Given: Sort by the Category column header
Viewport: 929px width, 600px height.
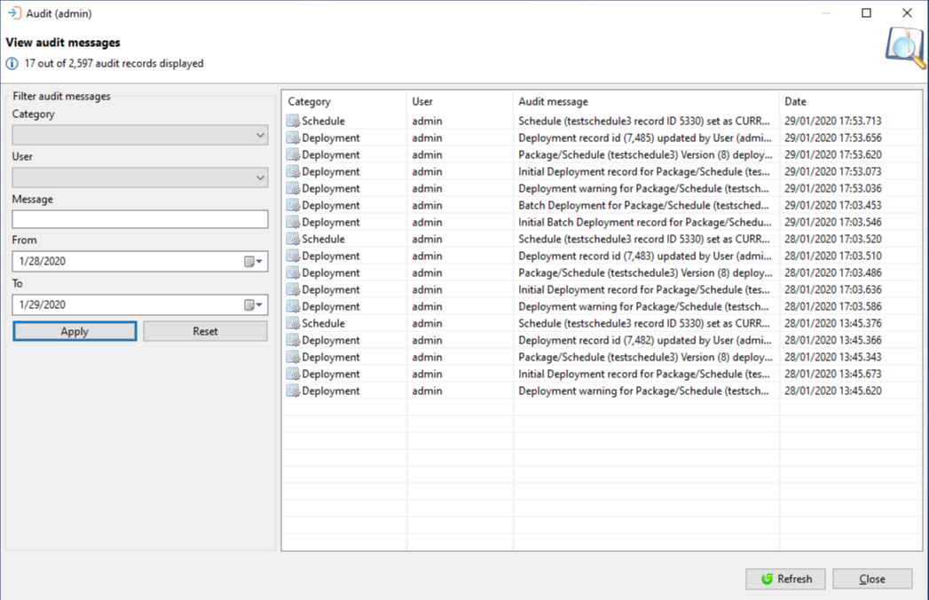Looking at the screenshot, I should [x=344, y=101].
